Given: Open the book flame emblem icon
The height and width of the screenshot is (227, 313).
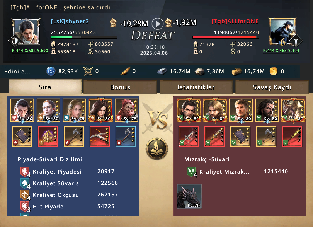Looking at the screenshot, I should click(x=157, y=148).
